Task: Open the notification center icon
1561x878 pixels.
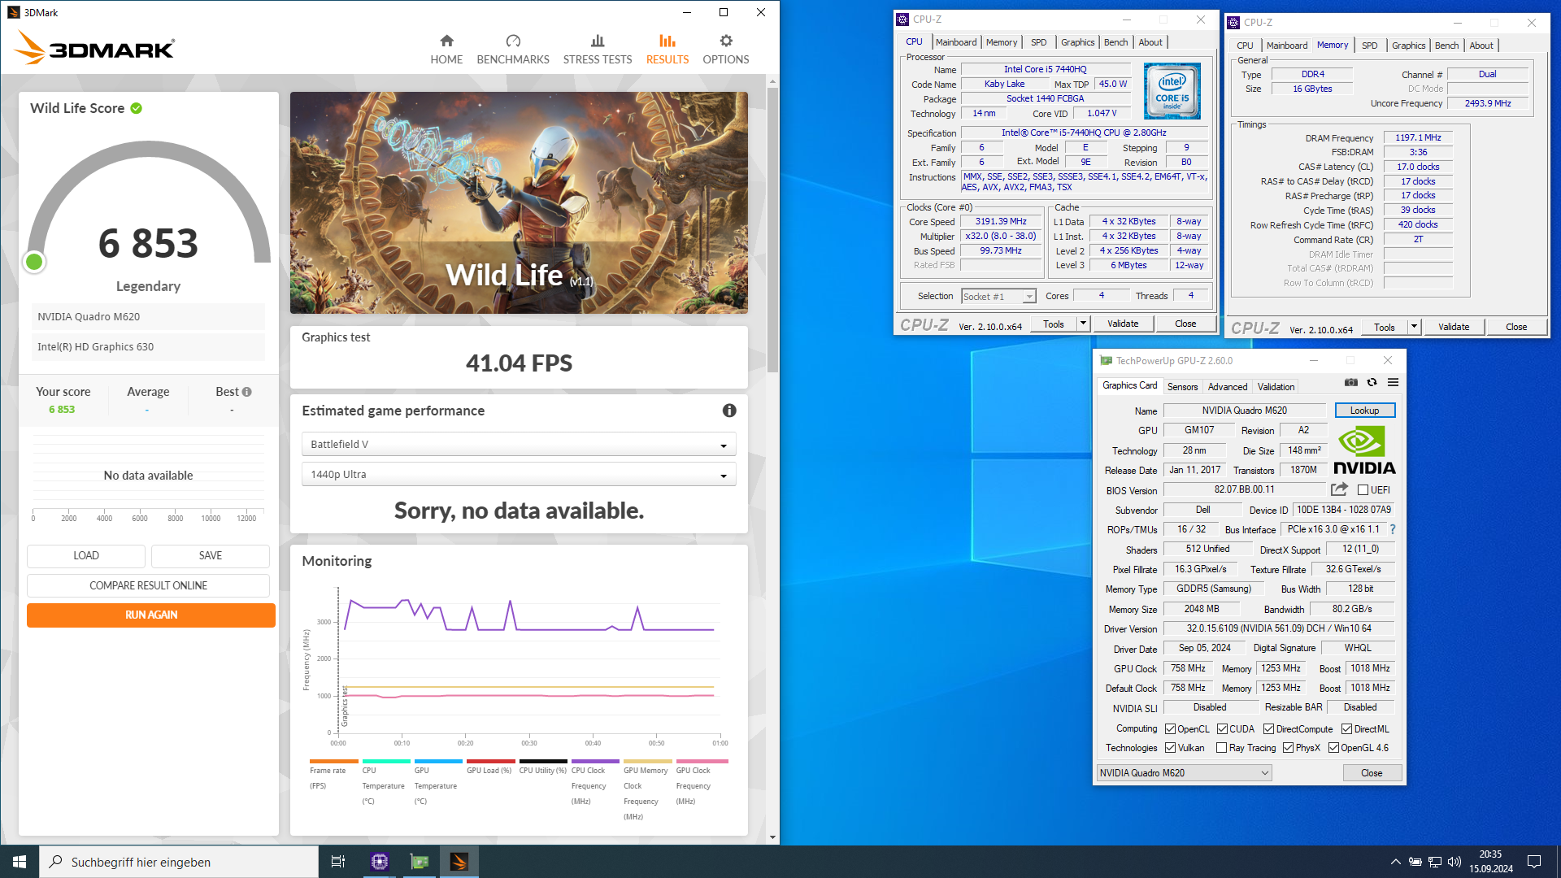Action: 1534,862
